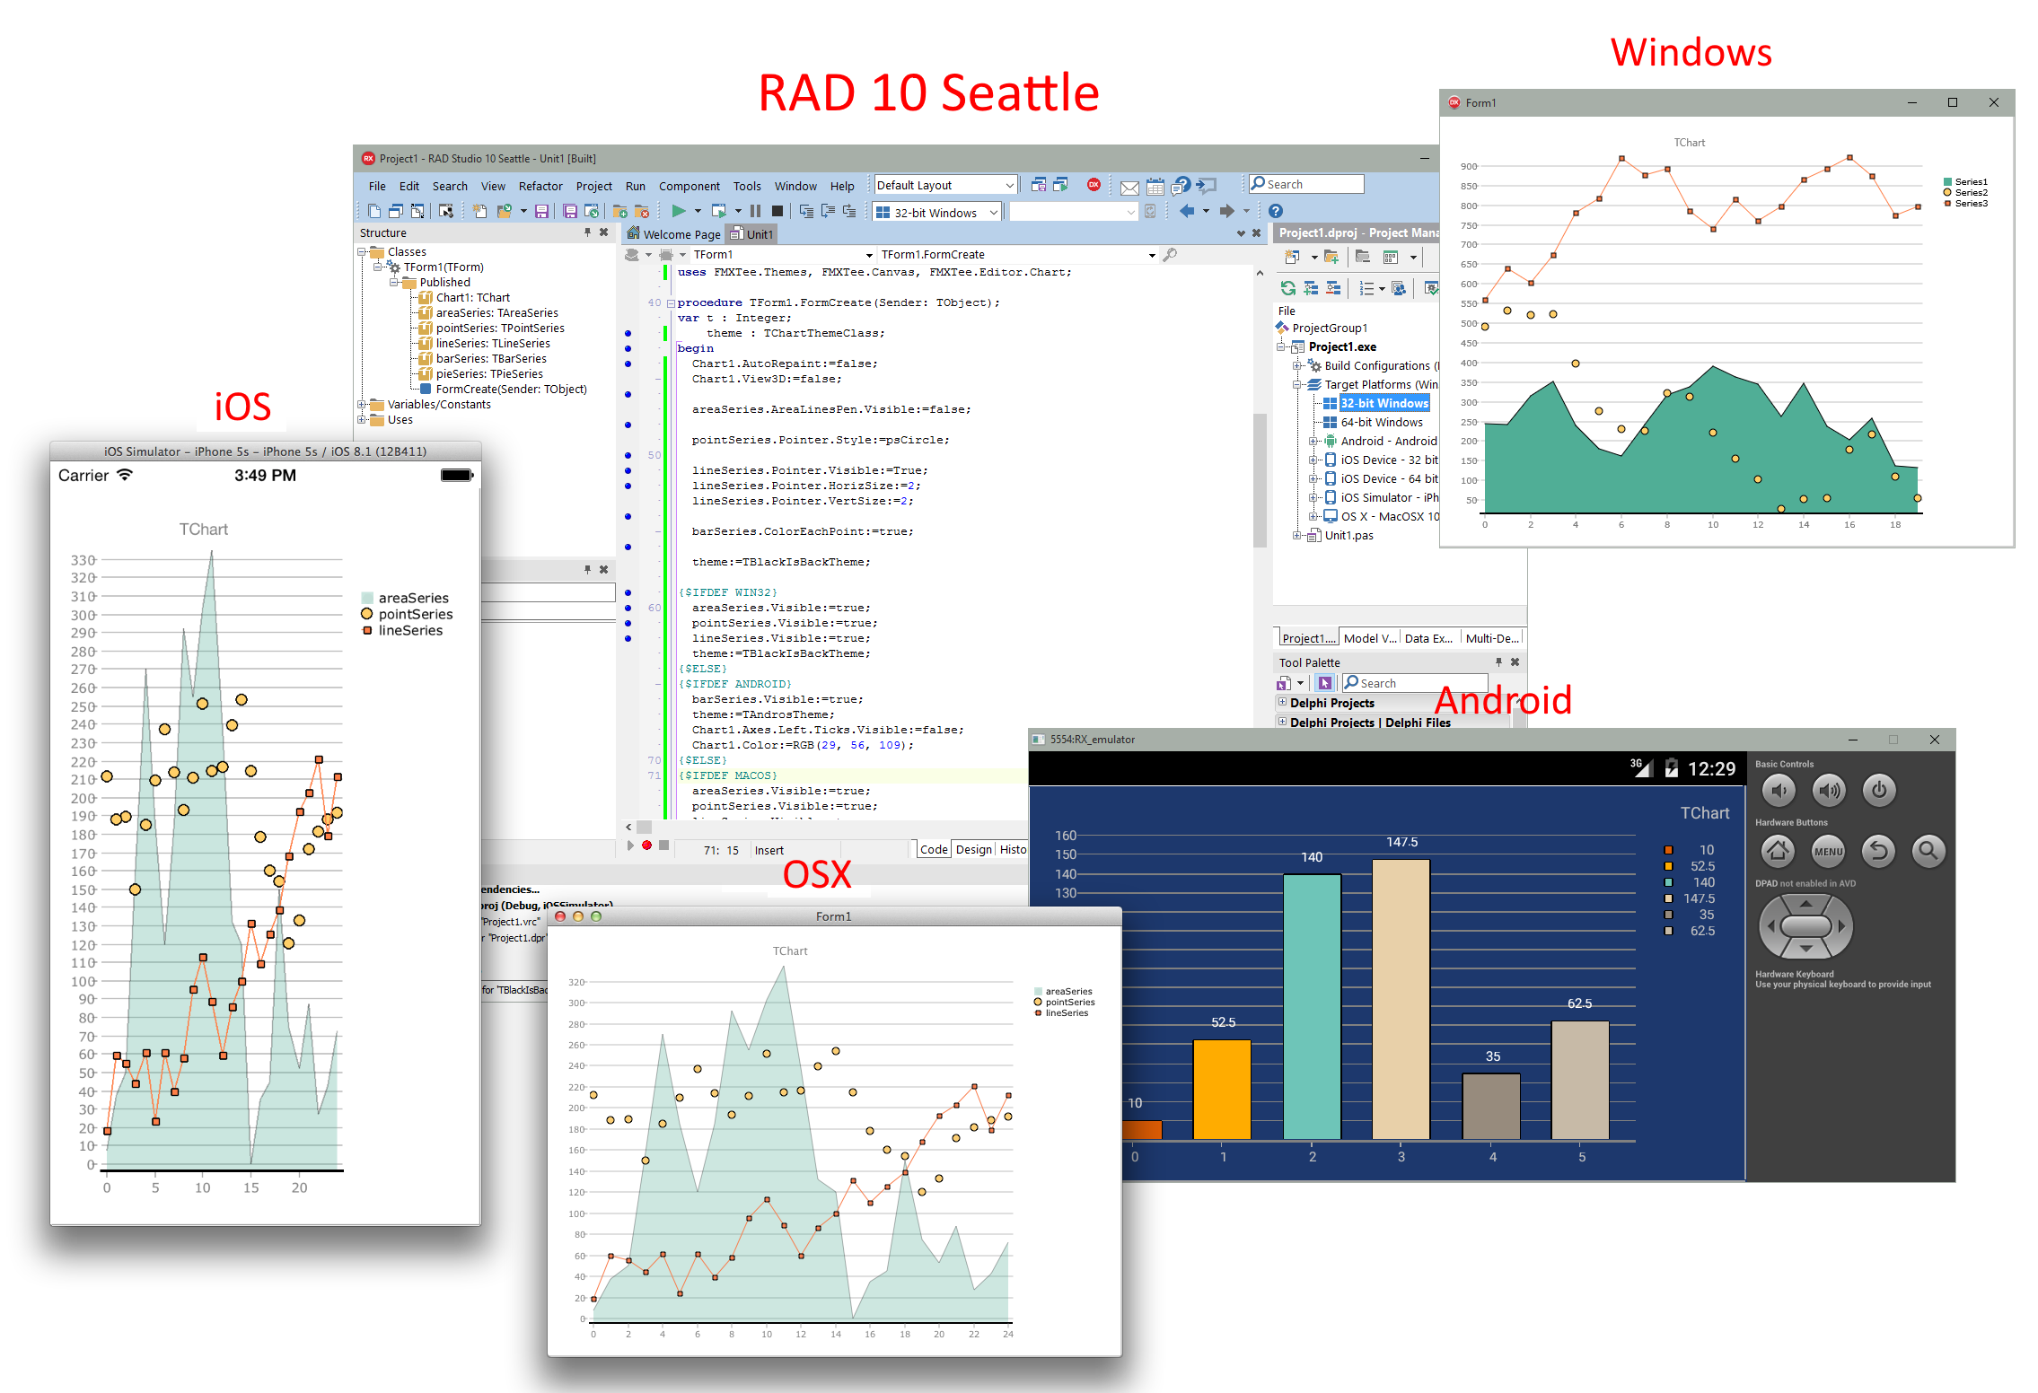Click the TChart component icon in Structure panel
The image size is (2038, 1393).
coord(425,297)
